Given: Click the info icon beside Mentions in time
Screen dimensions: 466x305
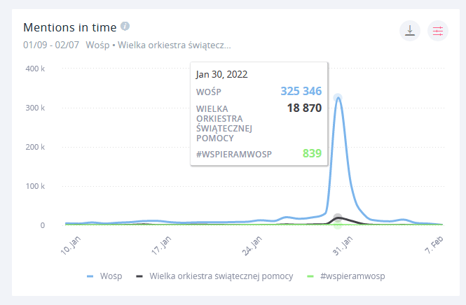Looking at the screenshot, I should [125, 27].
